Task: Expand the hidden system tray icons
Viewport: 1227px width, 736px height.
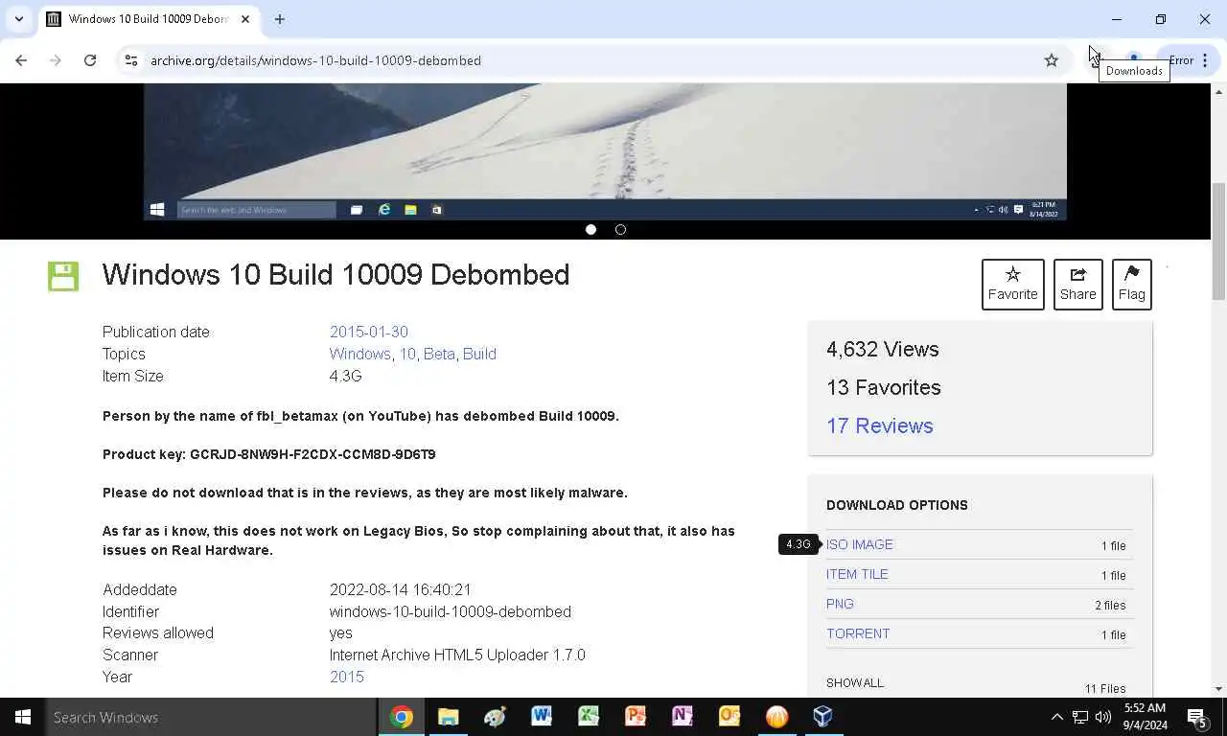Action: click(1056, 717)
